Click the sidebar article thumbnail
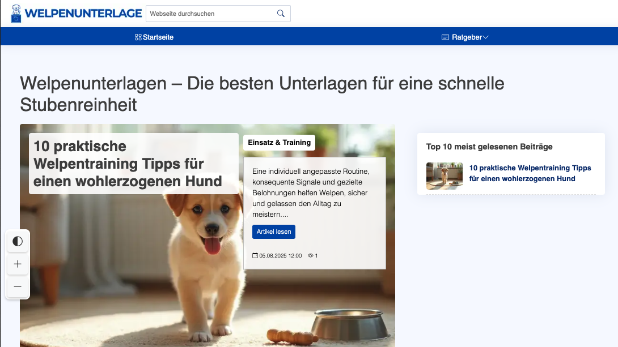The width and height of the screenshot is (618, 347). coord(445,176)
